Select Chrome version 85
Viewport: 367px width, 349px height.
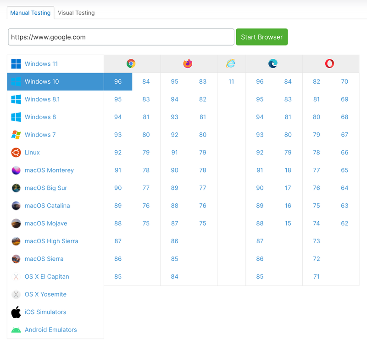click(x=118, y=276)
